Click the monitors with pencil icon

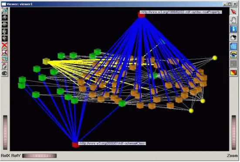[5, 59]
